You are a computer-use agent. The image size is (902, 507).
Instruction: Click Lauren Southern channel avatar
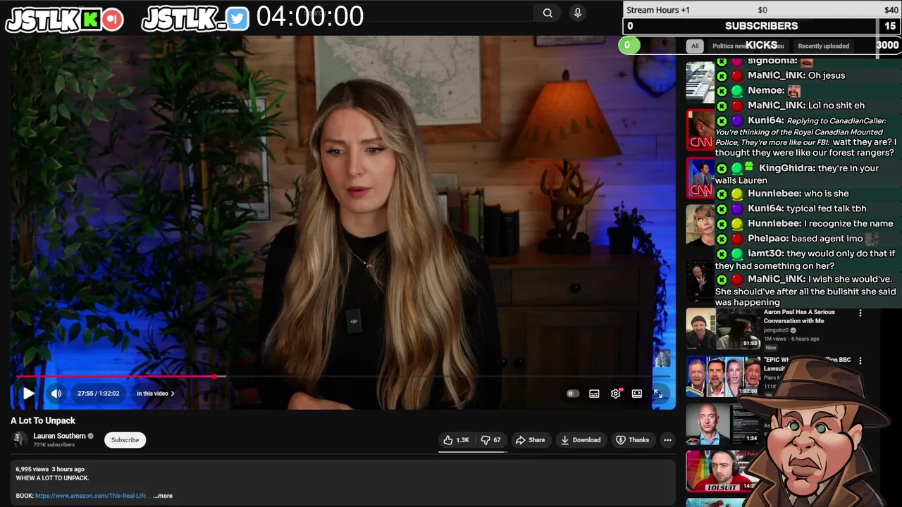[20, 440]
